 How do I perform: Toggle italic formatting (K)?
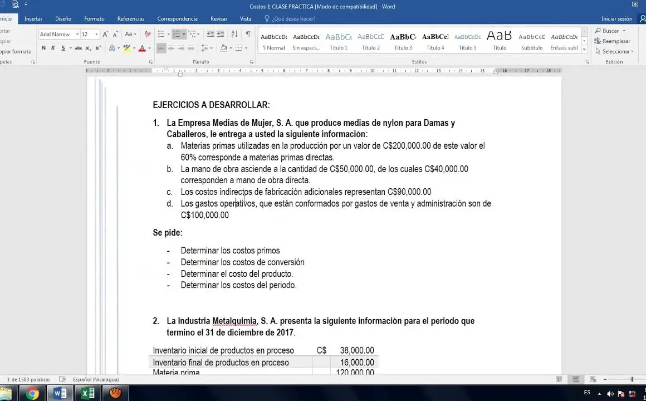[x=53, y=48]
